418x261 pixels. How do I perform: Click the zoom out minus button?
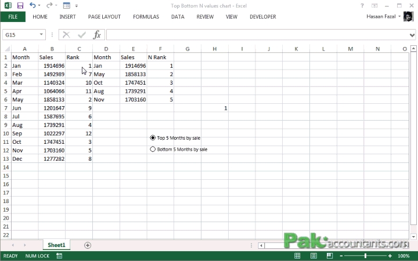tap(341, 256)
